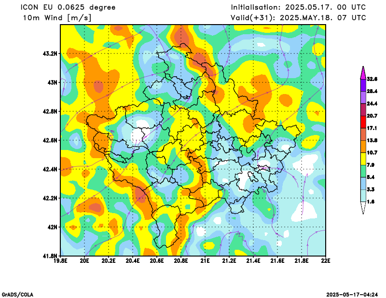Viewport: 386px width, 298px height.
Task: Click the 20.8E longitude axis label
Action: pos(181,261)
